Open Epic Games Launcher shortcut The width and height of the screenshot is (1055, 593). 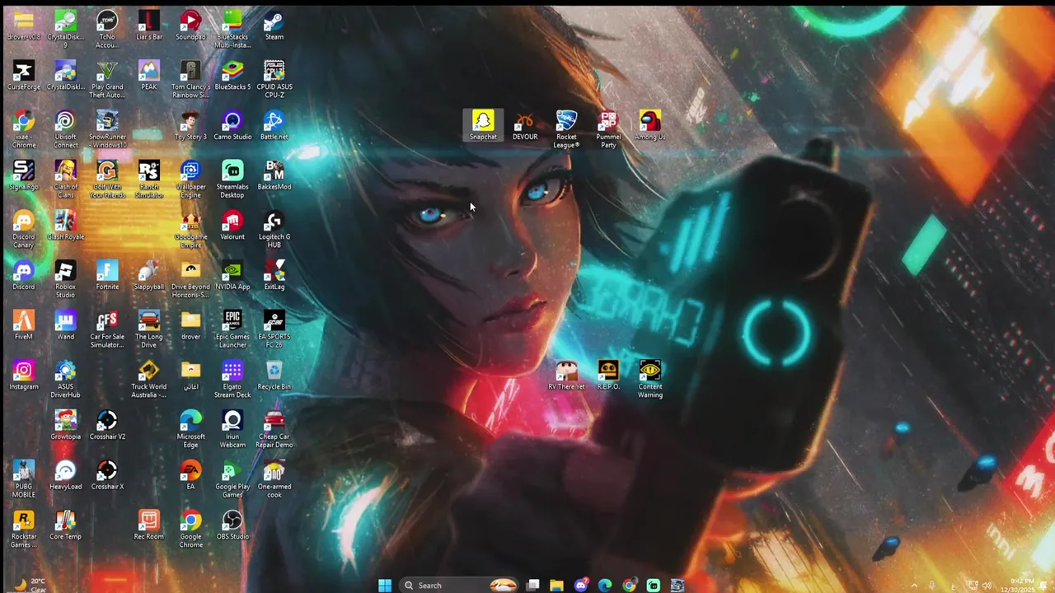point(232,329)
